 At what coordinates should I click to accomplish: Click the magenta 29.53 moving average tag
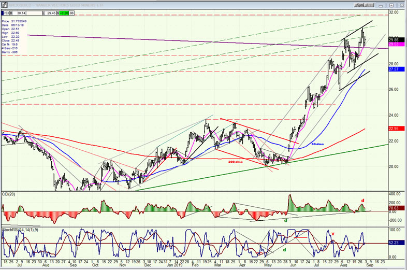point(396,44)
